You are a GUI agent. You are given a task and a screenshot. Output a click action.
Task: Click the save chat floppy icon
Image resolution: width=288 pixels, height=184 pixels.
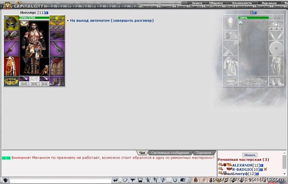140,180
